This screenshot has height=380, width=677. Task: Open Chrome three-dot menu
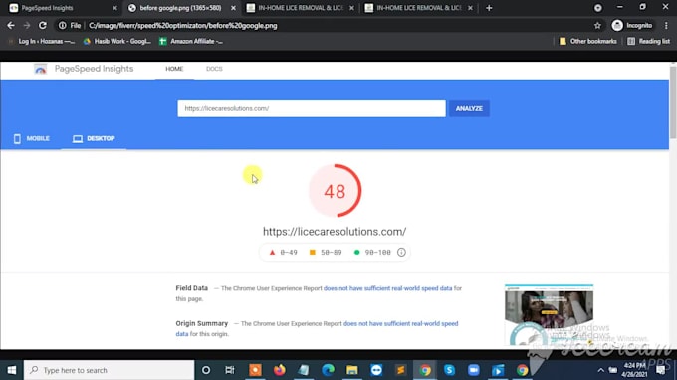[666, 26]
